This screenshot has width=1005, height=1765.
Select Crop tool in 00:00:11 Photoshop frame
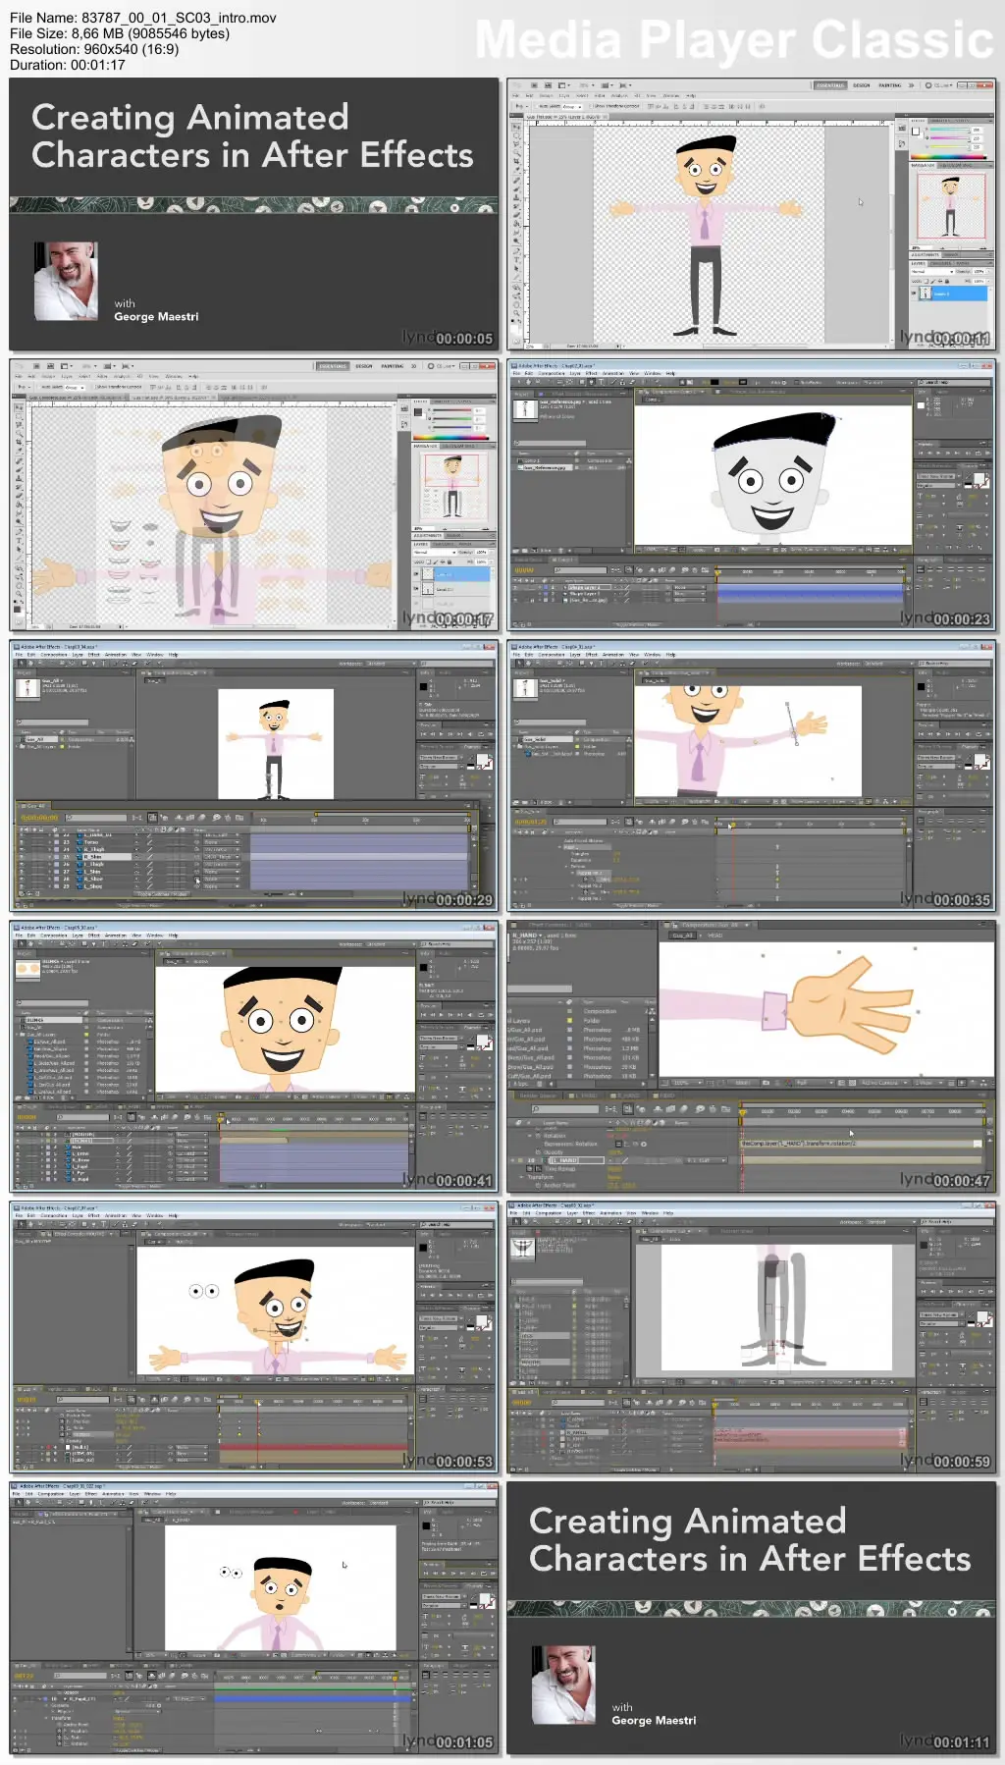[516, 161]
